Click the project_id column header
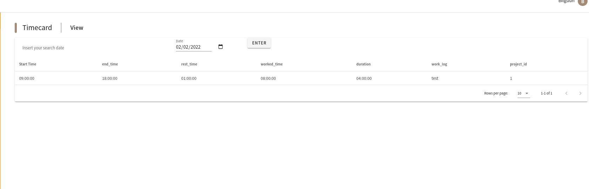The height and width of the screenshot is (189, 589). coord(518,64)
